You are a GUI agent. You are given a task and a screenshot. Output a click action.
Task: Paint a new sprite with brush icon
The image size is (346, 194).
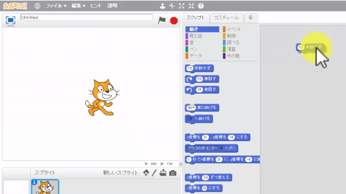pos(154,172)
